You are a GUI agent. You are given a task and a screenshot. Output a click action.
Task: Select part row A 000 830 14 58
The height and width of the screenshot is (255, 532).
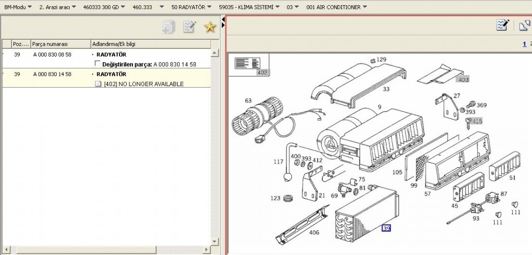pyautogui.click(x=52, y=75)
